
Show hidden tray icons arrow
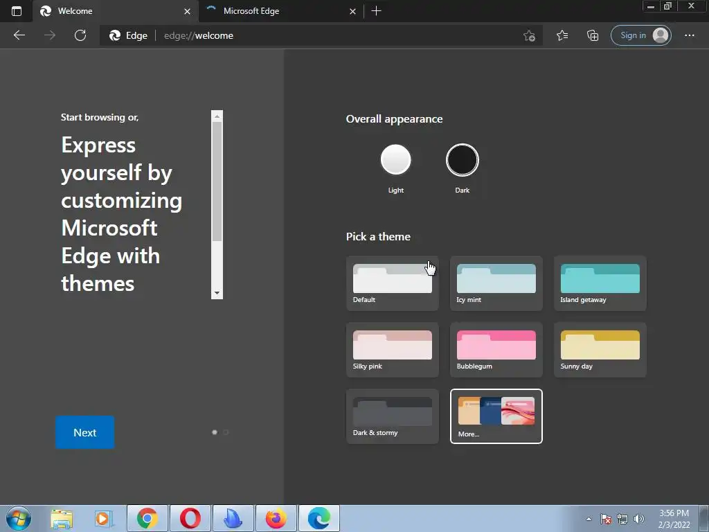[x=589, y=519]
